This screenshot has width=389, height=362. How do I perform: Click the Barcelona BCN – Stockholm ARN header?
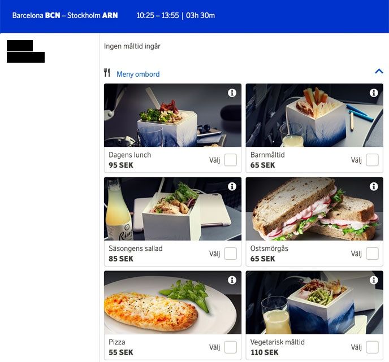tap(65, 15)
